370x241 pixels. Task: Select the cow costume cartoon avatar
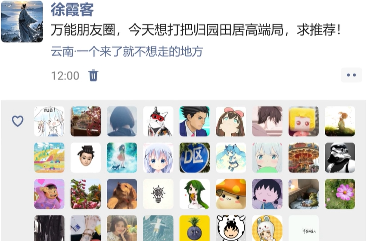[231, 228]
